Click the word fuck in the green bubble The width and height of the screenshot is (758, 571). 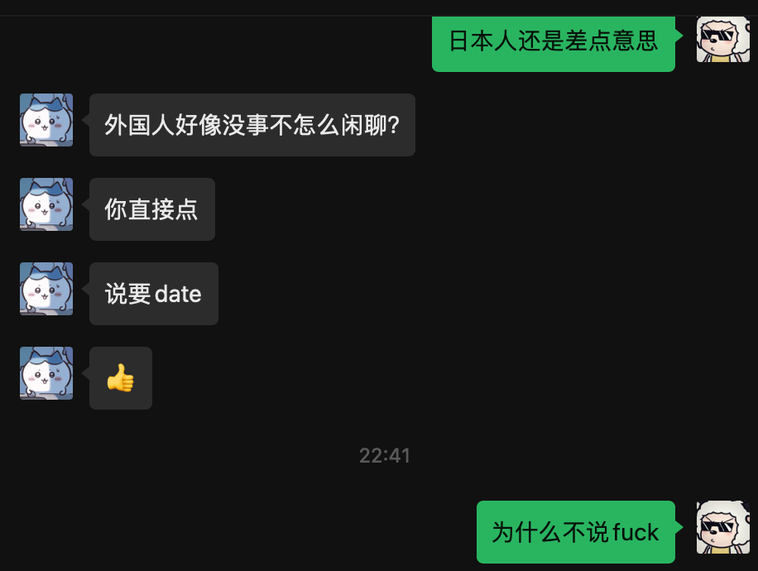click(636, 532)
